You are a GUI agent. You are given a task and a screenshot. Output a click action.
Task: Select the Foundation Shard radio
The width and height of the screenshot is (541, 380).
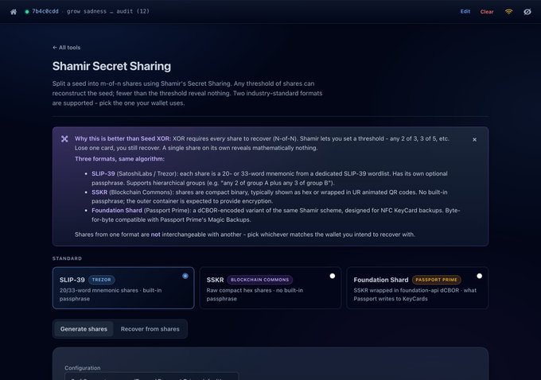click(x=479, y=276)
